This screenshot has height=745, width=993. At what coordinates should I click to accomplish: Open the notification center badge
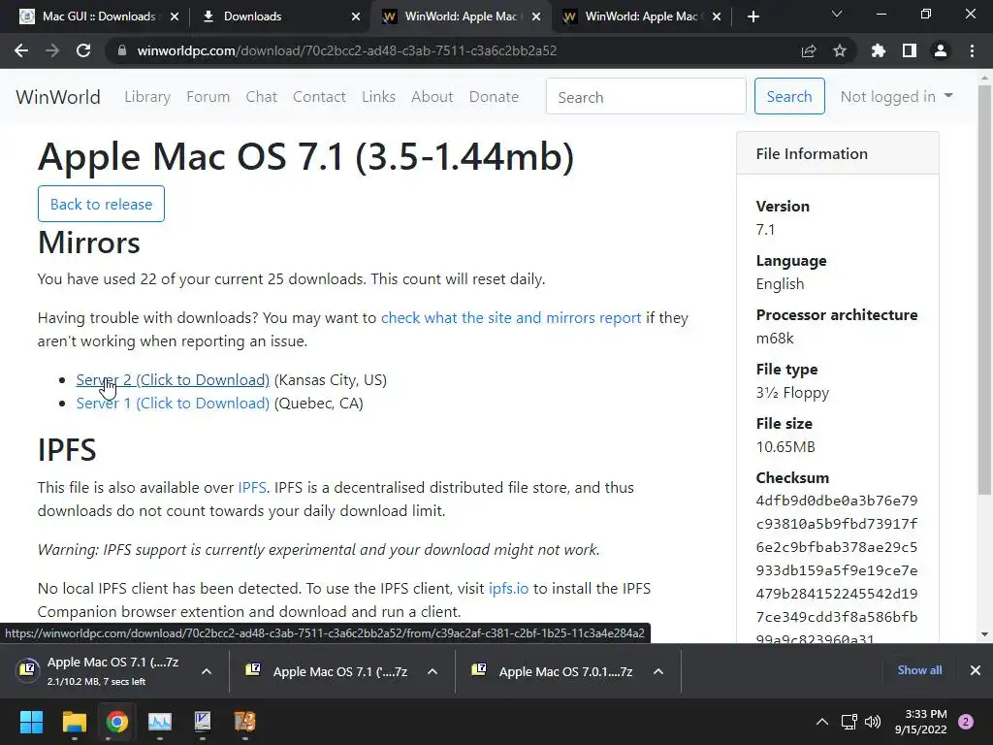966,722
